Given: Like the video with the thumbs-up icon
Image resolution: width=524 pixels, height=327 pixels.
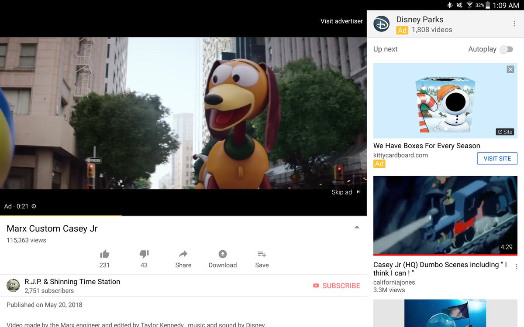Looking at the screenshot, I should 104,254.
